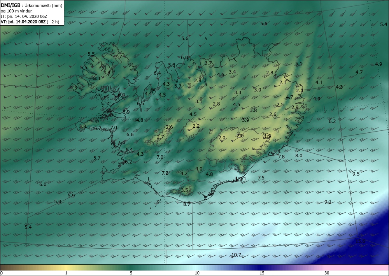
Task: Click the map value '4.4'
Action: click(148, 93)
